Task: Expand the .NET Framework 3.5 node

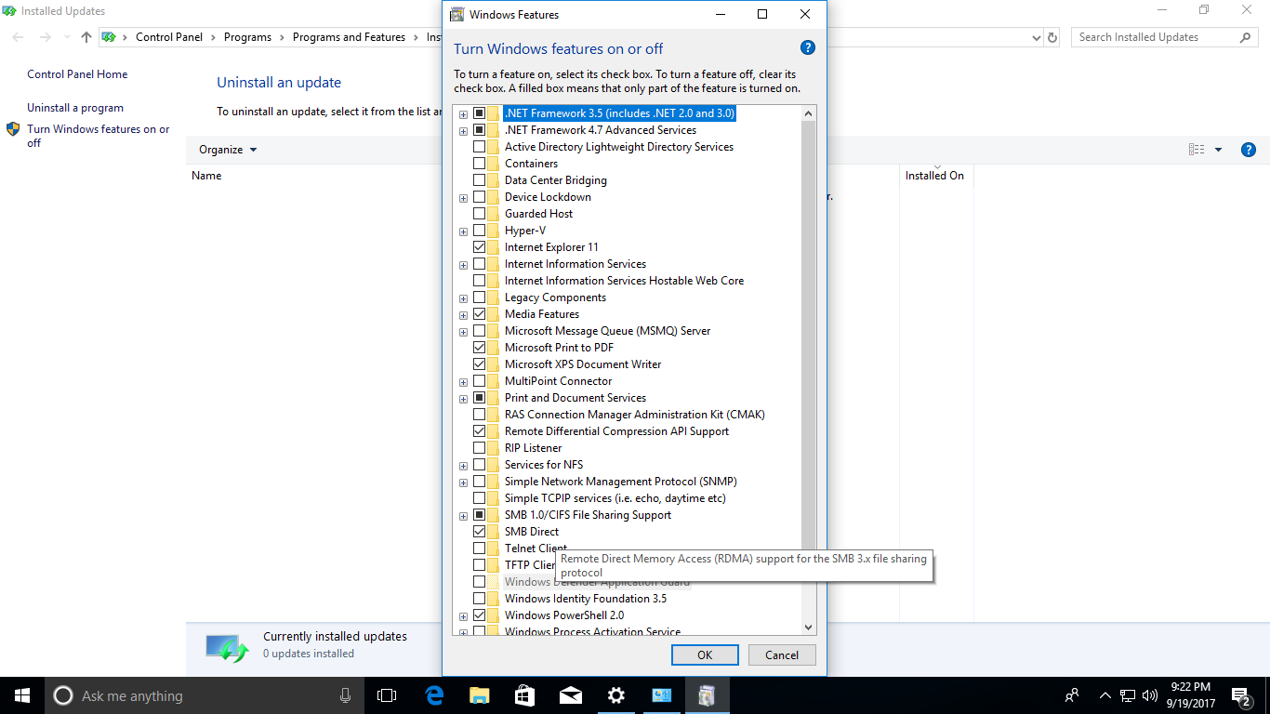Action: point(463,114)
